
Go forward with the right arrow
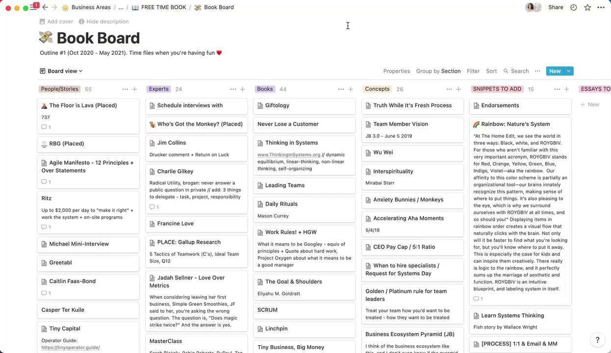(54, 7)
